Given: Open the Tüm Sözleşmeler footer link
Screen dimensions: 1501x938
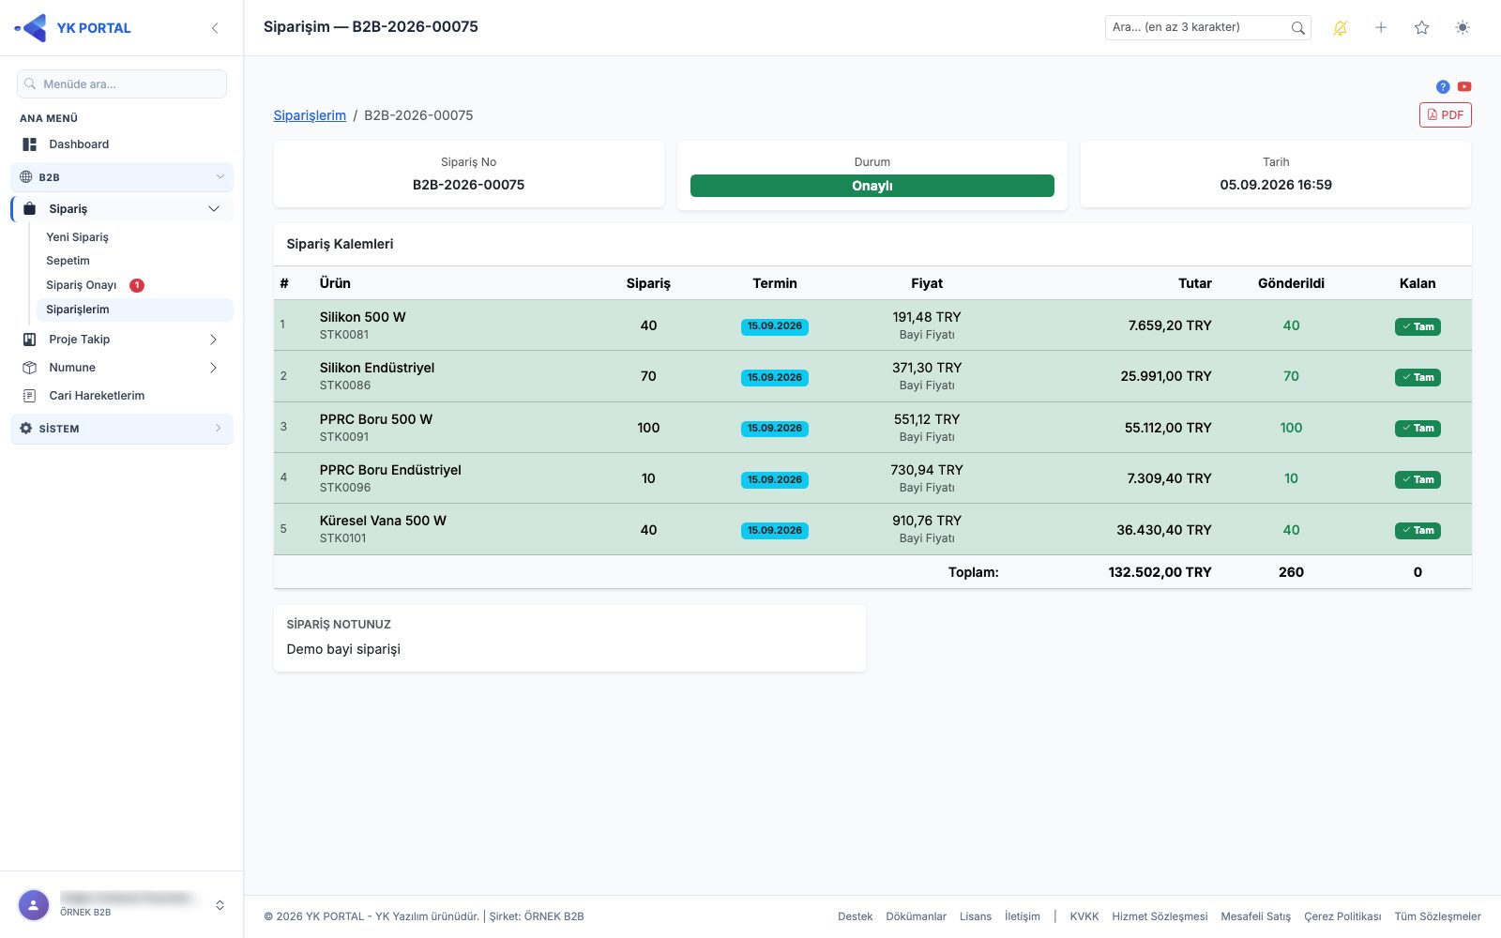Looking at the screenshot, I should (1437, 916).
